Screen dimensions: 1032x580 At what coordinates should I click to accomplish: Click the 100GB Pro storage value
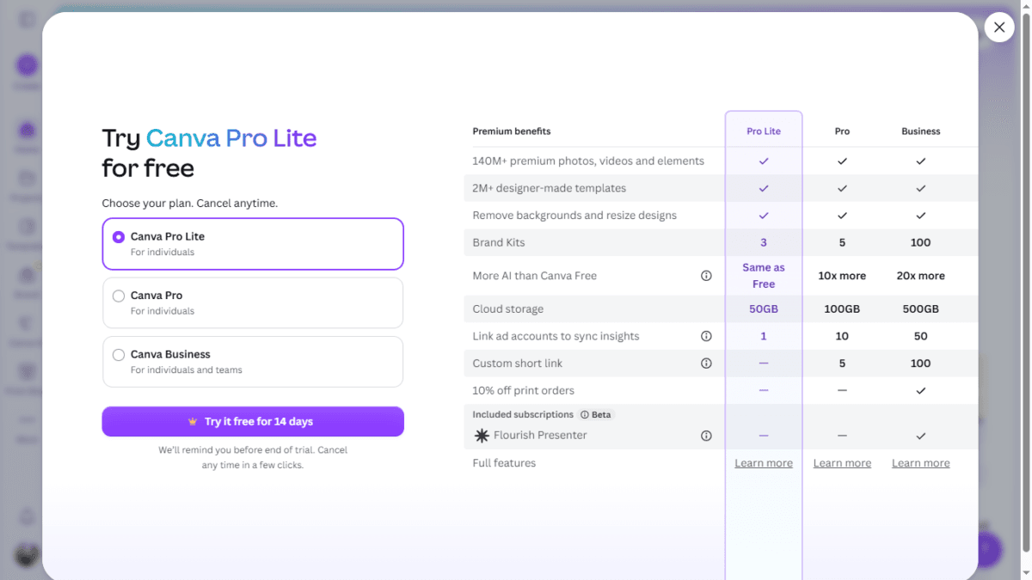click(842, 309)
